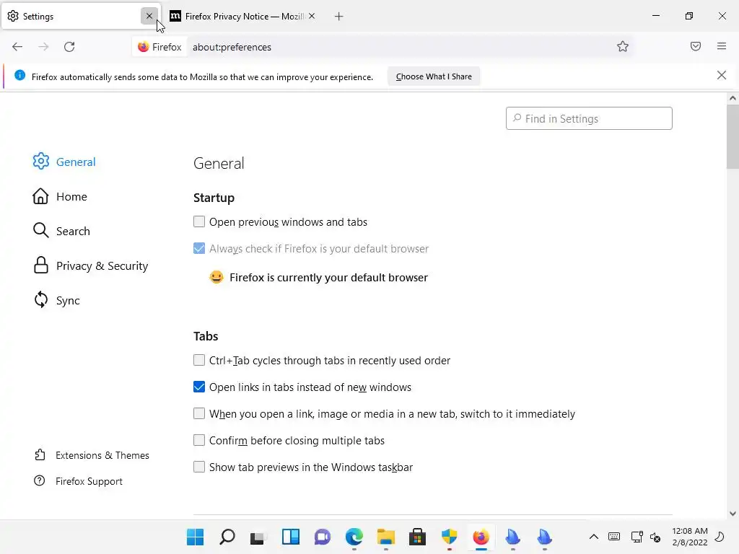Launch Microsoft Edge from the taskbar
This screenshot has width=739, height=554.
pos(354,537)
